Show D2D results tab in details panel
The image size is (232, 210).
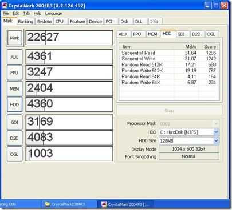pos(196,34)
